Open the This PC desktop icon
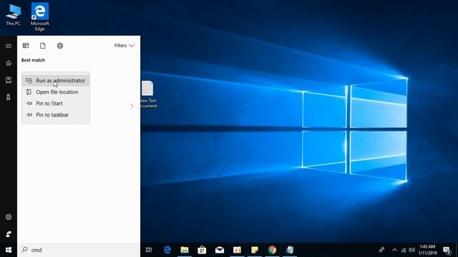This screenshot has width=458, height=257. pyautogui.click(x=13, y=14)
